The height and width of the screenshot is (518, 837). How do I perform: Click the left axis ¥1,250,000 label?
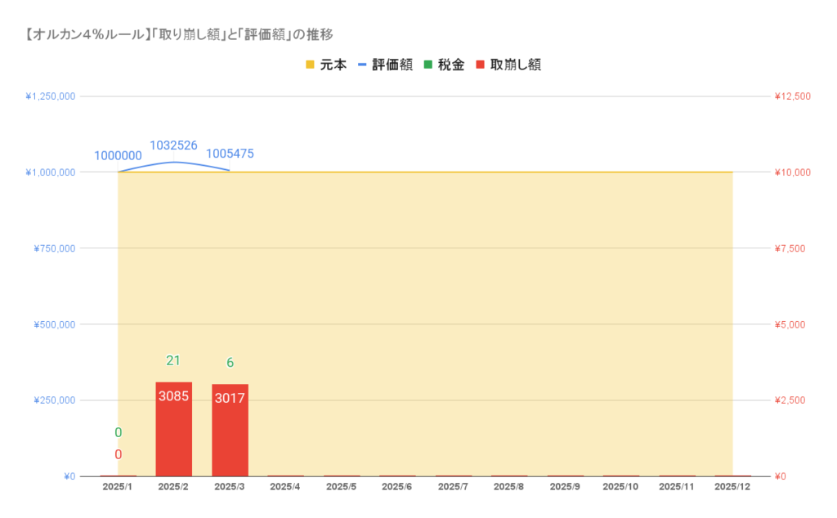pos(51,96)
